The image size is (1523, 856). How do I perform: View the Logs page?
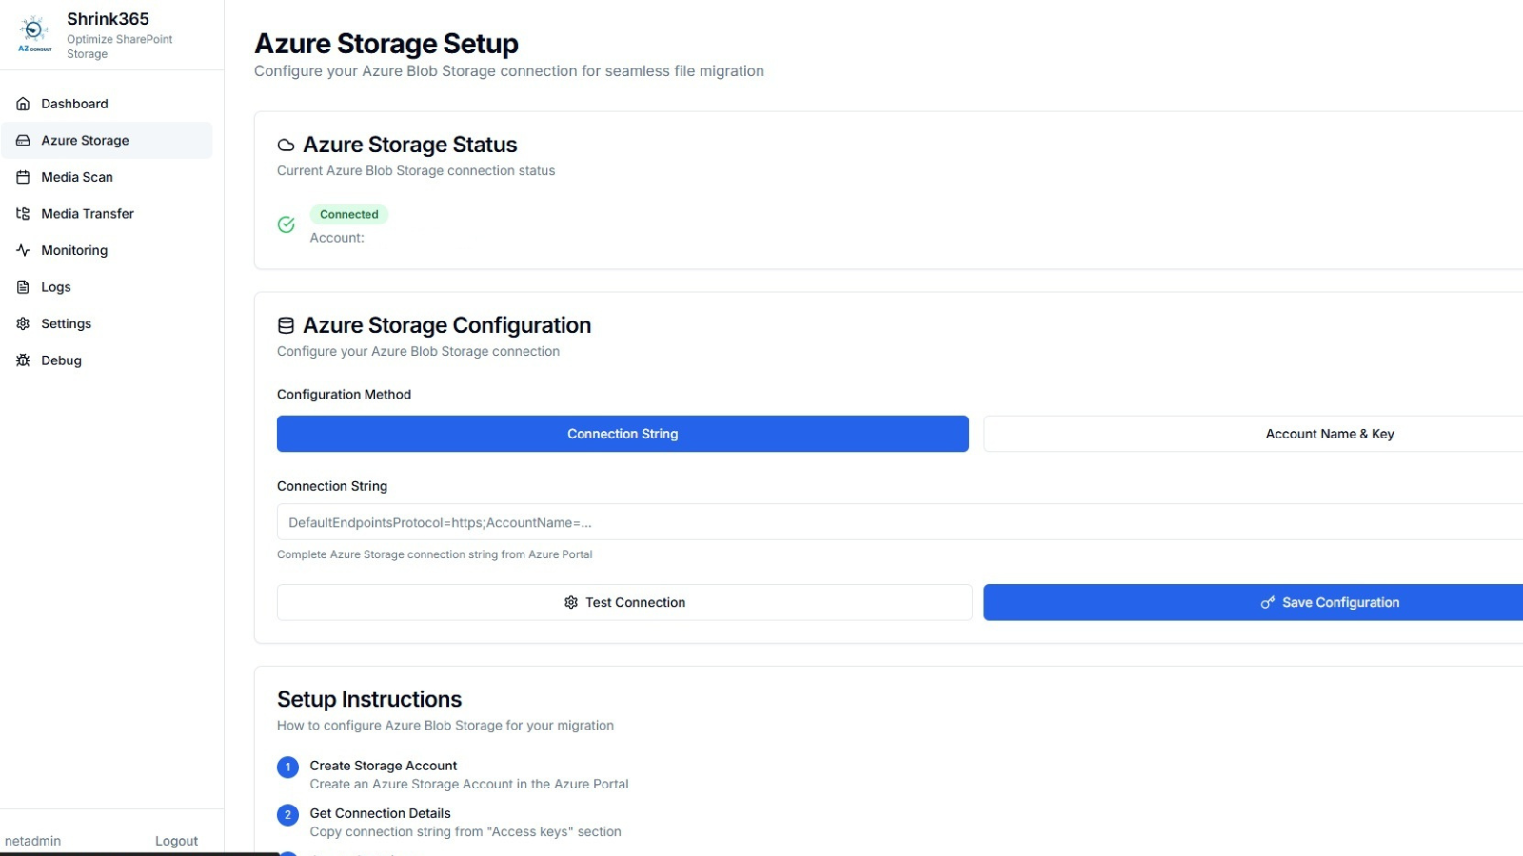pyautogui.click(x=107, y=287)
